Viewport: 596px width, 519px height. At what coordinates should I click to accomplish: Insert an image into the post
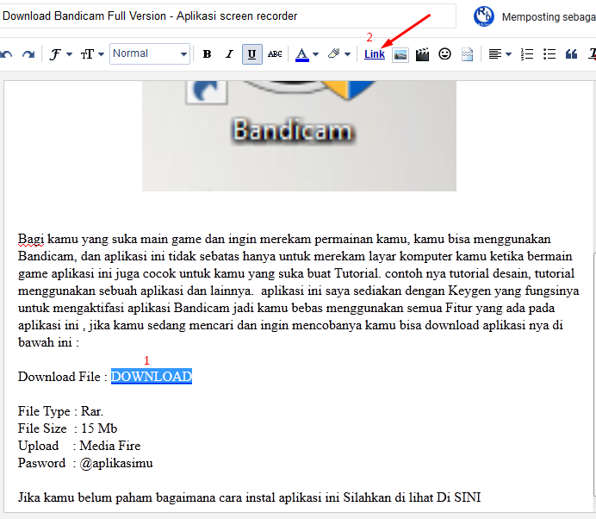coord(400,54)
